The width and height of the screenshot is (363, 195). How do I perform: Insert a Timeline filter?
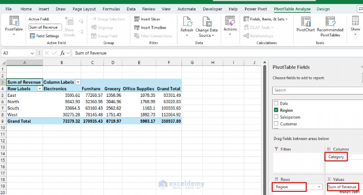150,27
